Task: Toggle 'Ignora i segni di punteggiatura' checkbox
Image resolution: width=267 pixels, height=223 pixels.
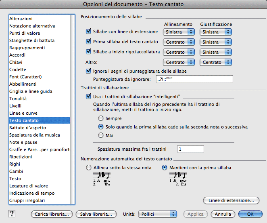Action: (89, 71)
